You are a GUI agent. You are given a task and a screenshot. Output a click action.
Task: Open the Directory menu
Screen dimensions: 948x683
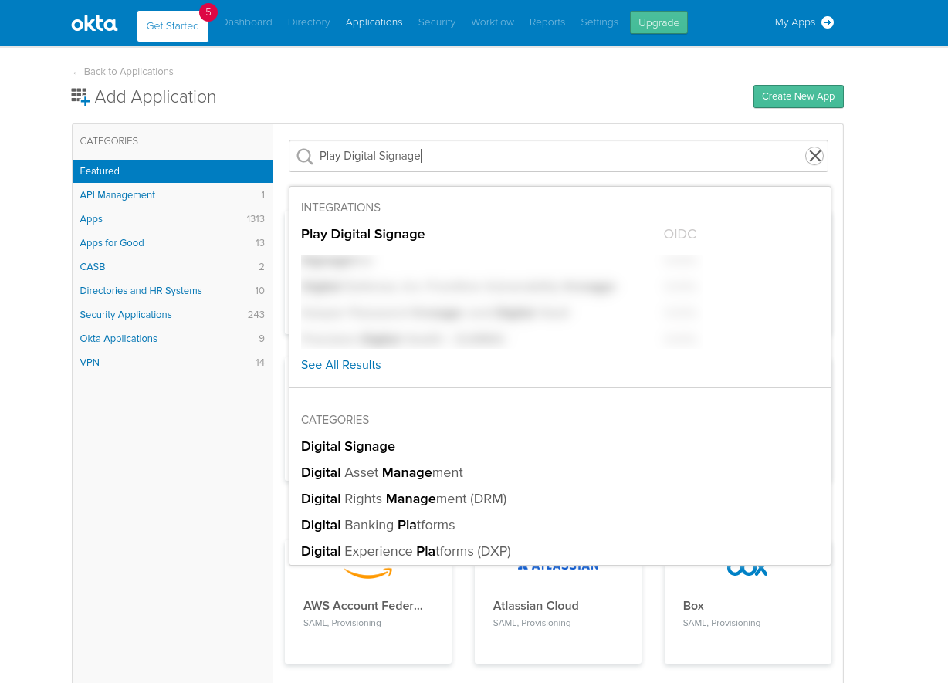tap(309, 22)
